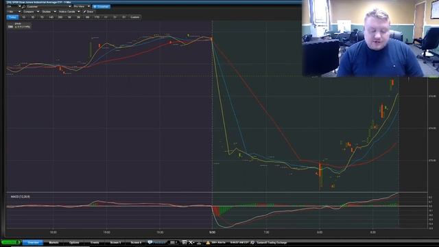Image resolution: width=439 pixels, height=247 pixels.
Task: Select the Custom time range
Action: pyautogui.click(x=134, y=17)
